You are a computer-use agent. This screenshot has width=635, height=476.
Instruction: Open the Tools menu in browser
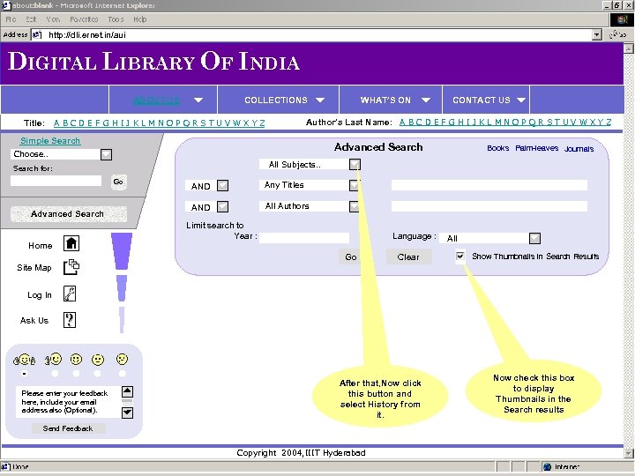click(x=116, y=19)
